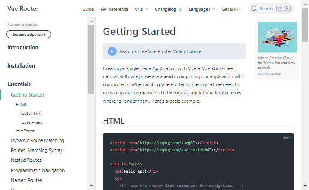Click the div id="app" code line

[x=126, y=164]
